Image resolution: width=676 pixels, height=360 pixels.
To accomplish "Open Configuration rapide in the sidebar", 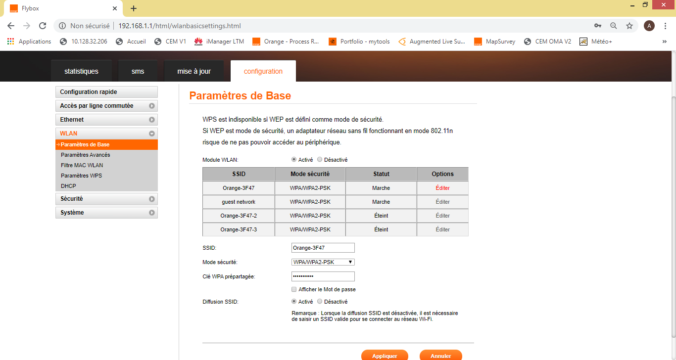I will [x=106, y=92].
